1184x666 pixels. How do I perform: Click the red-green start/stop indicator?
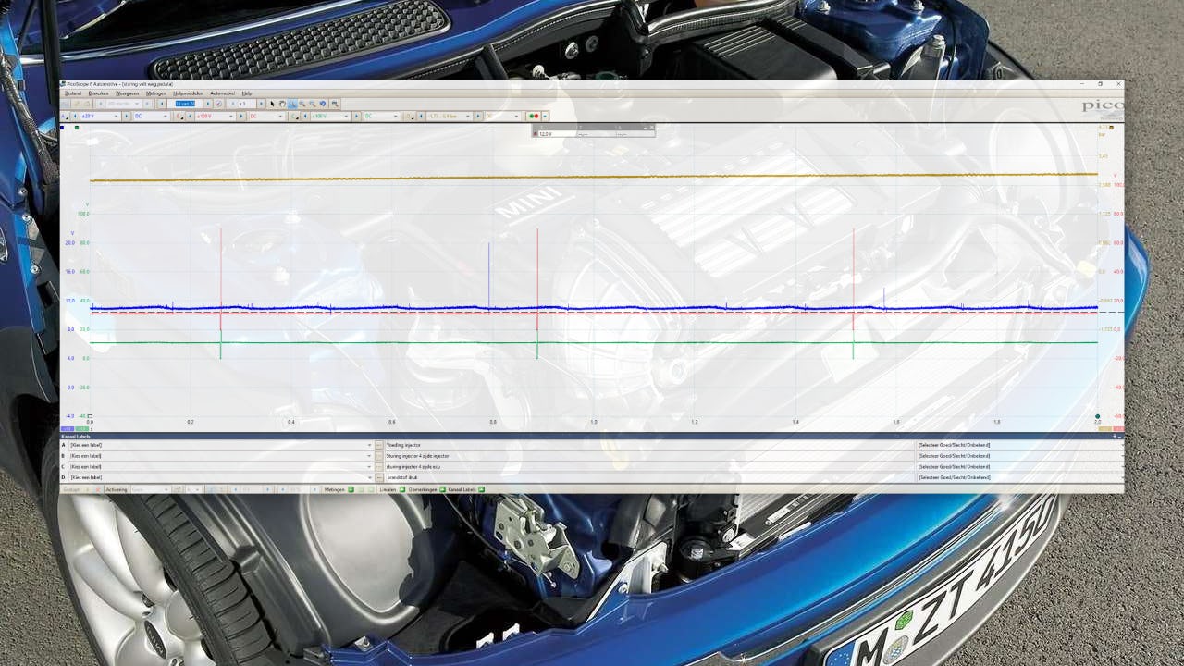point(534,117)
